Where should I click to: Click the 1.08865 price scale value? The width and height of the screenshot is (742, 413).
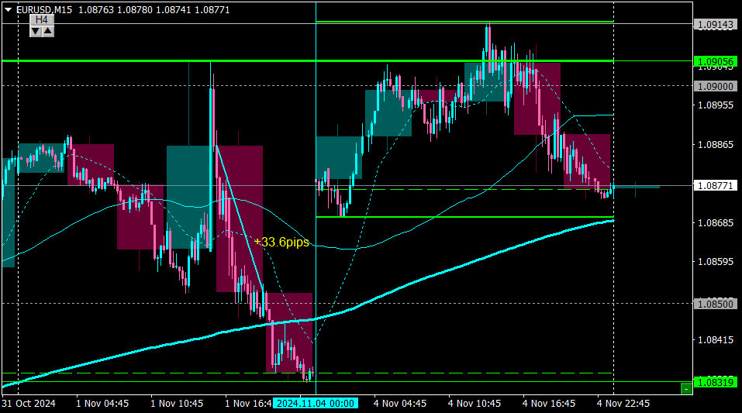716,145
